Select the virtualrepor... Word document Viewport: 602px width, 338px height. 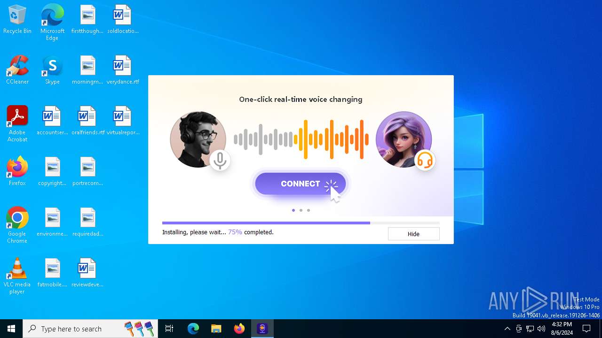coord(123,121)
